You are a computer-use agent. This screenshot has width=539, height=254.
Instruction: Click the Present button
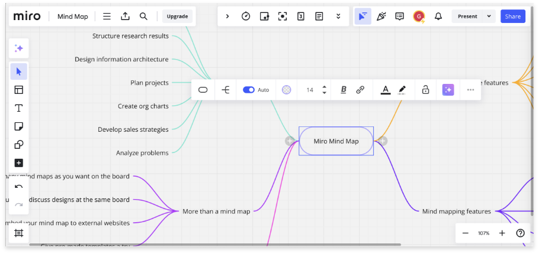[467, 16]
